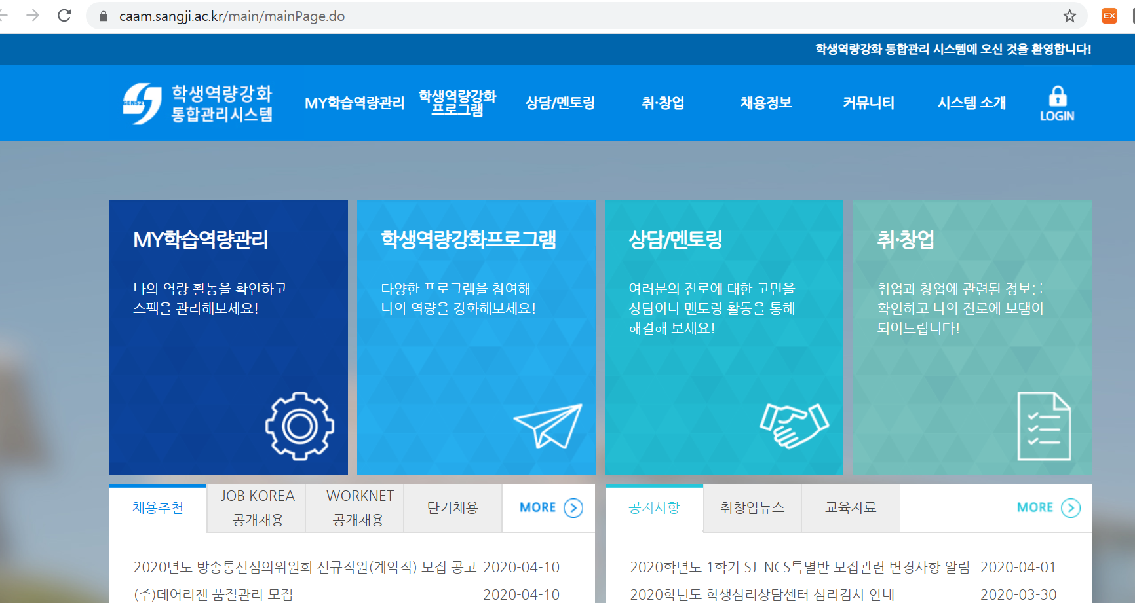Click the 상담/멘토링 card title

tap(676, 240)
